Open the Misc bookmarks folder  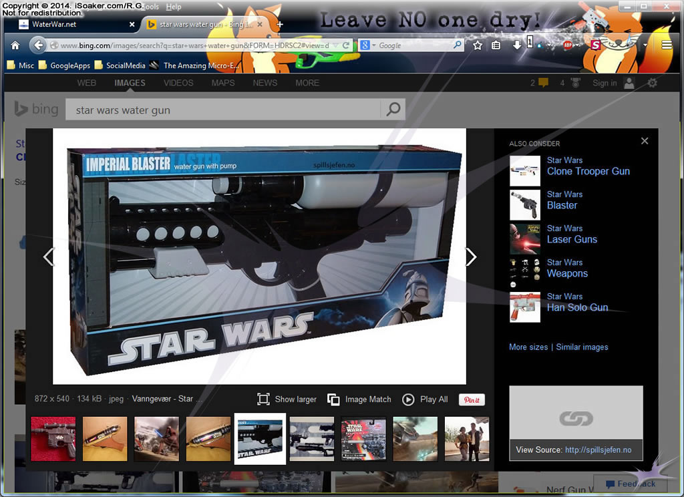[21, 65]
